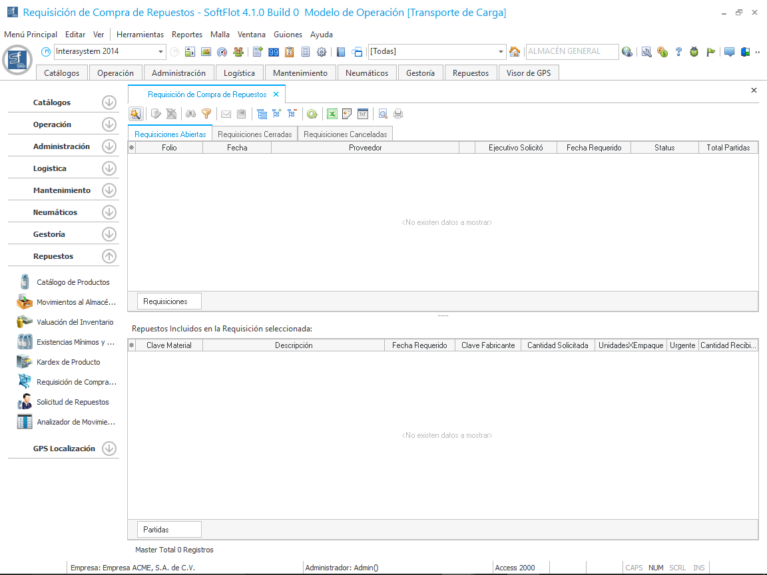This screenshot has width=767, height=575.
Task: Open the [Todas] combo box
Action: (501, 52)
